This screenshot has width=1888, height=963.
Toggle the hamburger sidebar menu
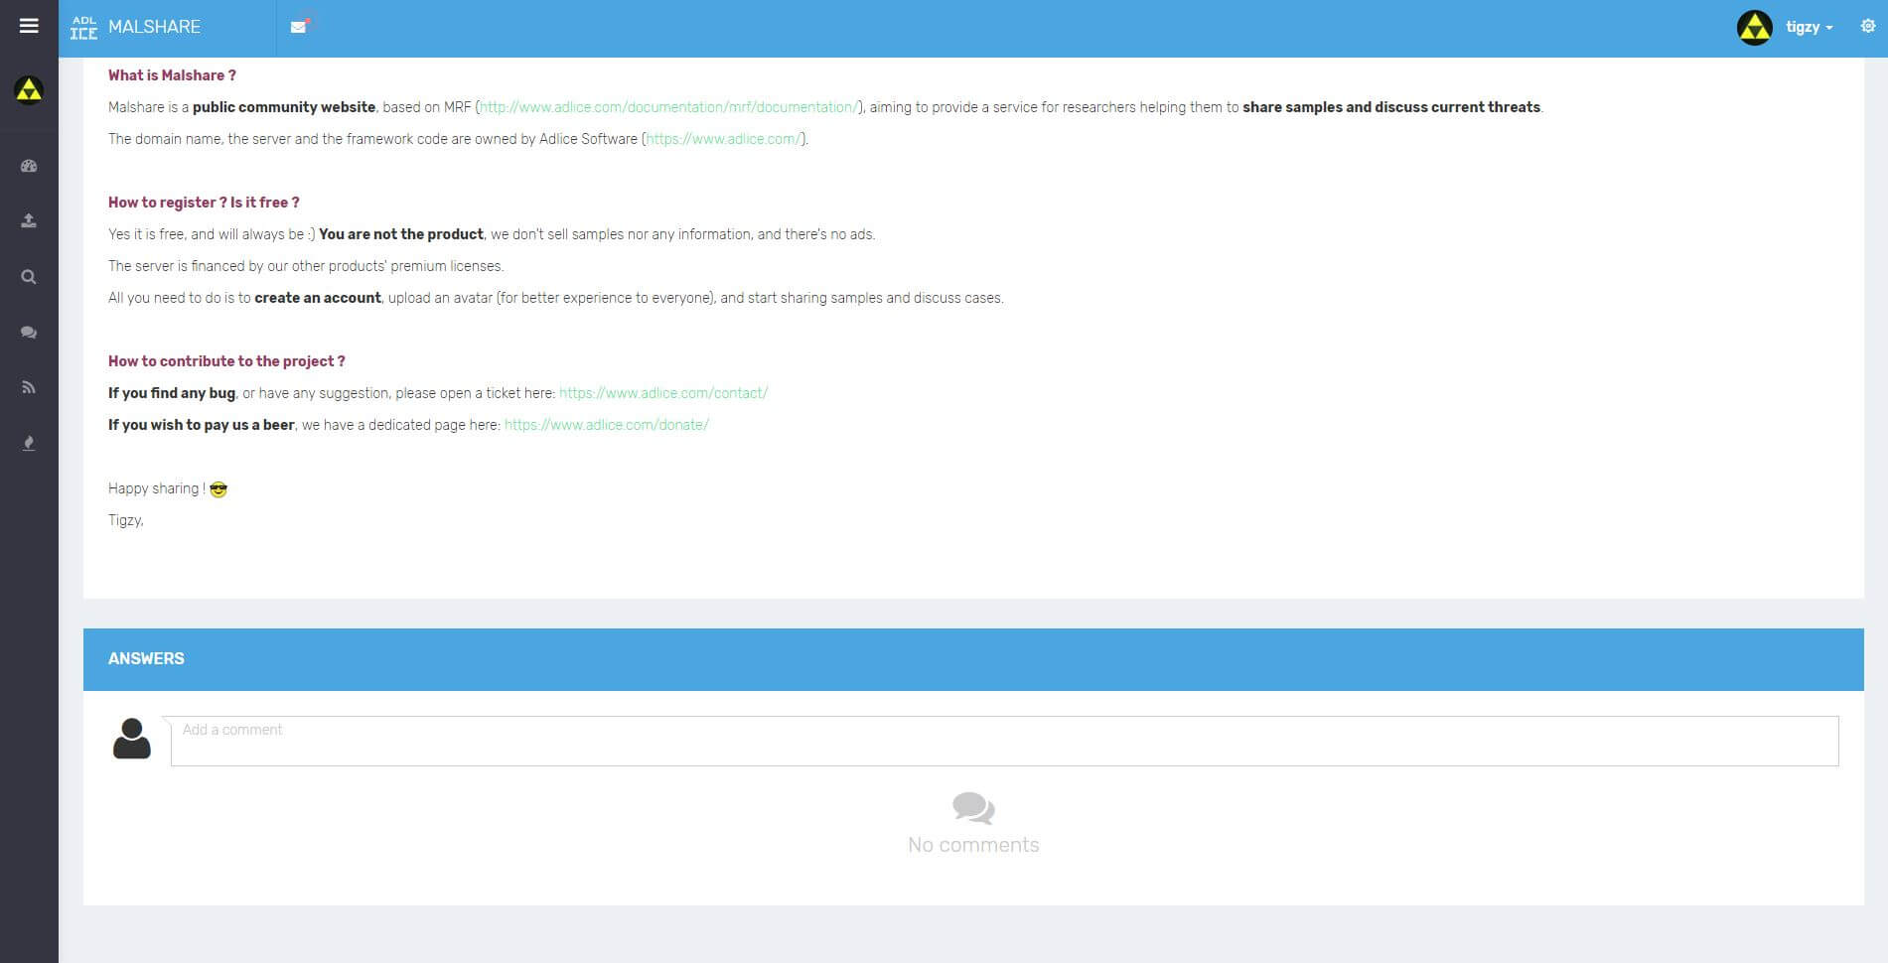[29, 26]
